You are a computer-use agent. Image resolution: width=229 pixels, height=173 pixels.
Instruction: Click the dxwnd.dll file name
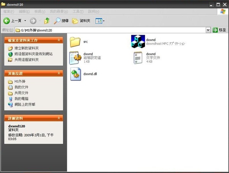tap(90, 74)
